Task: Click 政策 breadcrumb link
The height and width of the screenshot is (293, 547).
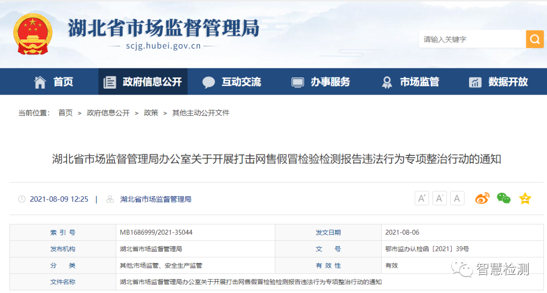Action: (151, 113)
